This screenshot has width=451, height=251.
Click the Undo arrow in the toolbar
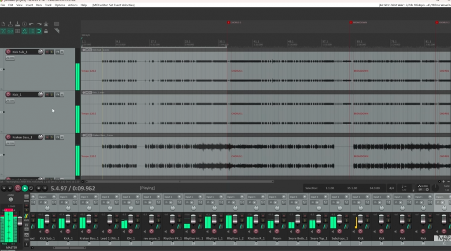32,24
